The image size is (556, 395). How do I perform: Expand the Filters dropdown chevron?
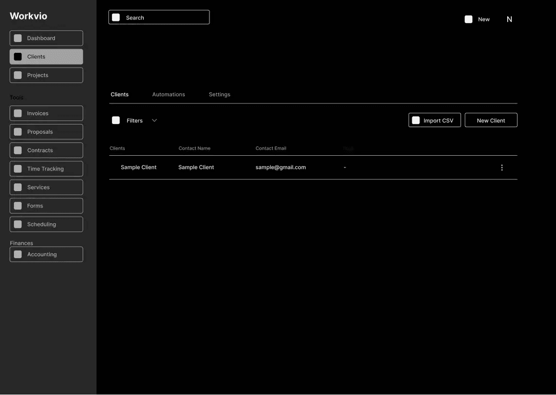click(155, 120)
